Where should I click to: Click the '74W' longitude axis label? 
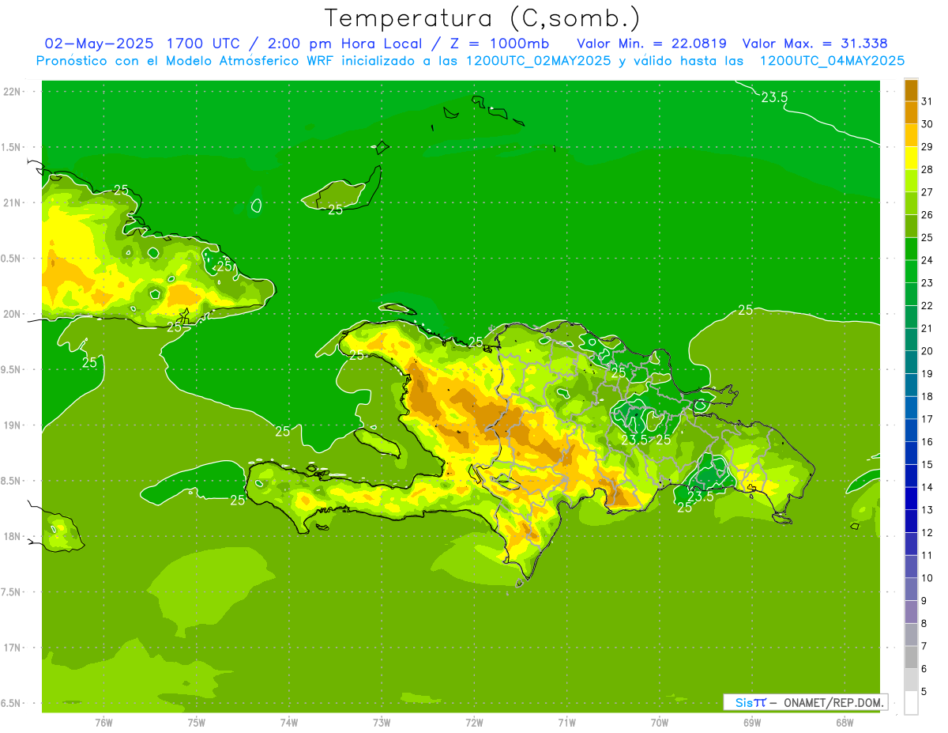pyautogui.click(x=289, y=722)
